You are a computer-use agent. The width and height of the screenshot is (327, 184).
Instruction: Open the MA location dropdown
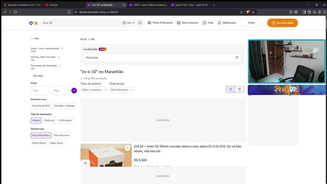[x=129, y=23]
